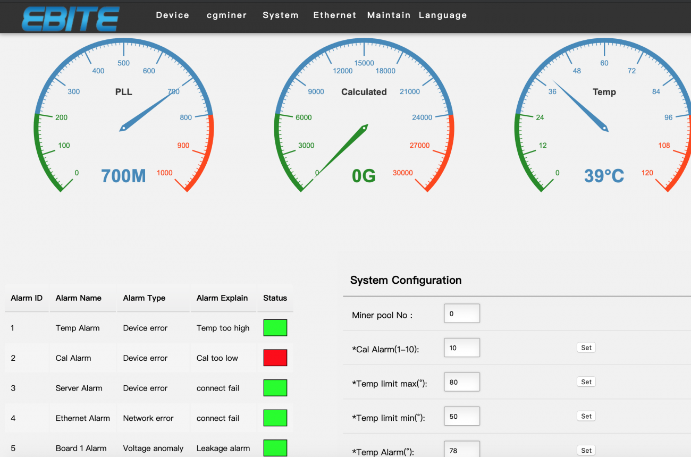Click the green status box for Temp Alarm
This screenshot has height=457, width=691.
coord(275,328)
